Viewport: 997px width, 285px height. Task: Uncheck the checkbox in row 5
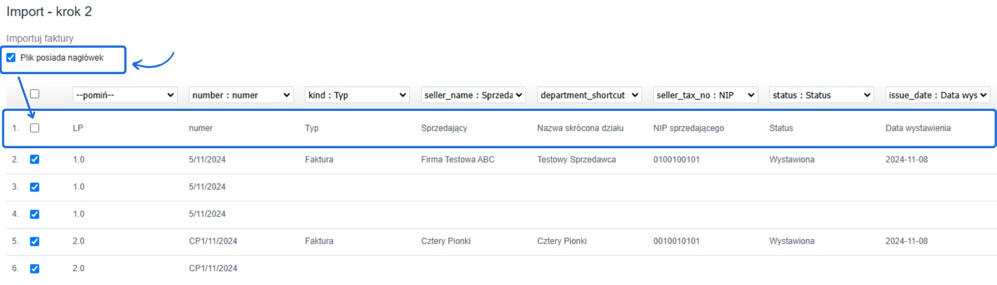[x=35, y=241]
